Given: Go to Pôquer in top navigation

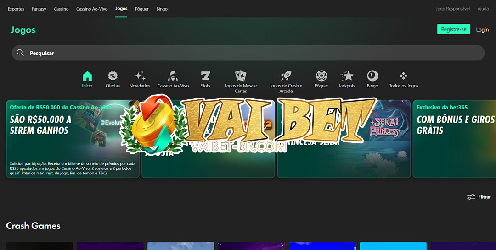Looking at the screenshot, I should [142, 9].
